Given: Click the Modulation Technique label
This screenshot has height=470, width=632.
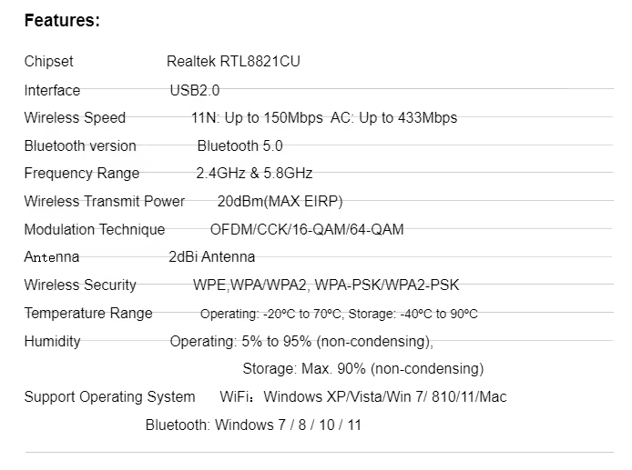Looking at the screenshot, I should (95, 229).
